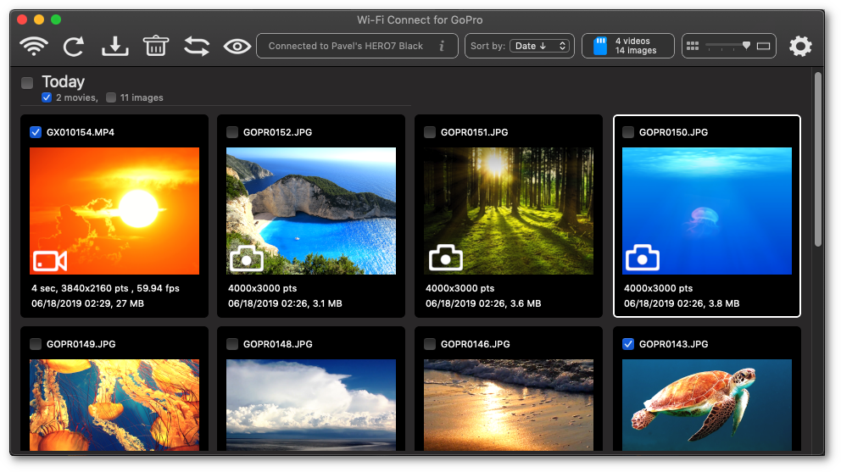Check the GOPR0149.JPG checkbox
Screen dimensions: 841x472
[x=36, y=344]
